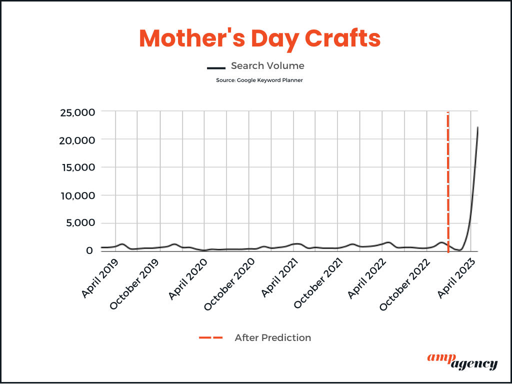Click the October 2020 axis label
Image resolution: width=512 pixels, height=384 pixels.
point(229,284)
